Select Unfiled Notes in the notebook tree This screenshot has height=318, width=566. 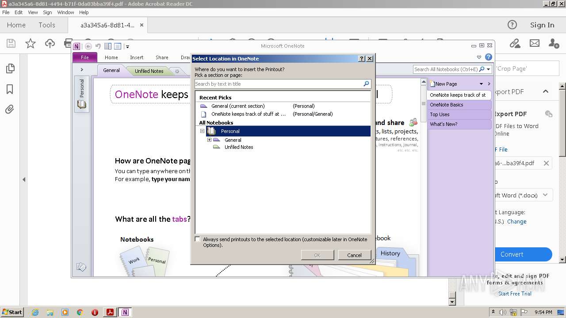pyautogui.click(x=239, y=147)
